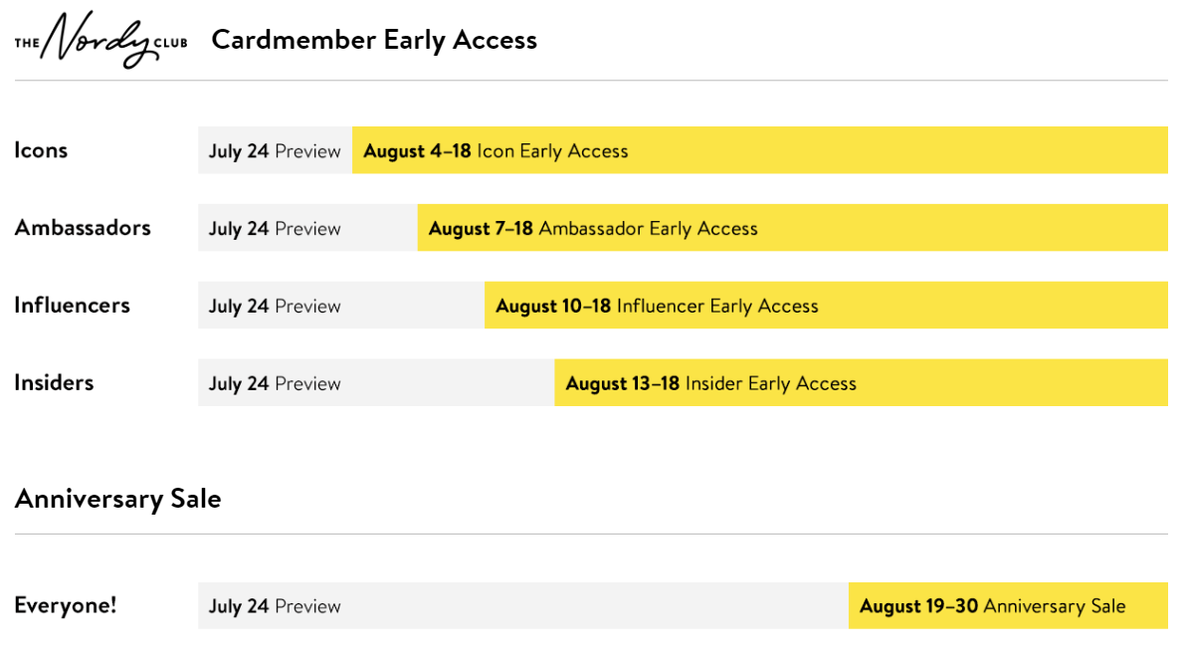Screen dimensions: 1191x655
Task: Click the Icons July 24 Preview bar
Action: [x=275, y=149]
